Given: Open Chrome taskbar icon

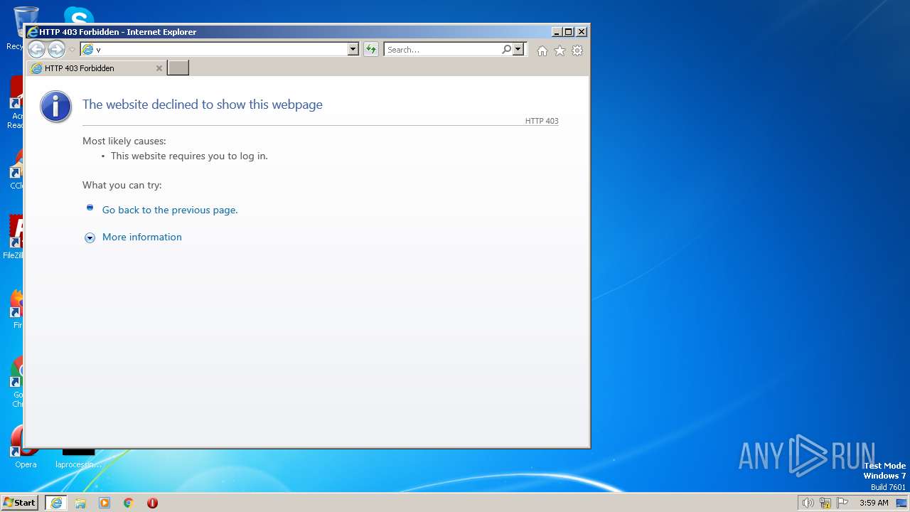Looking at the screenshot, I should tap(129, 503).
